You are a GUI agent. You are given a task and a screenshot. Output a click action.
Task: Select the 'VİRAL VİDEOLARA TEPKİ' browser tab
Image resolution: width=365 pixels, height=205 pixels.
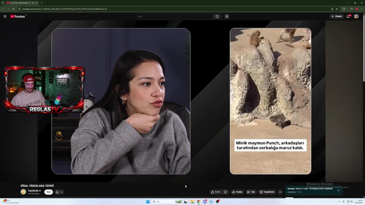(x=22, y=3)
